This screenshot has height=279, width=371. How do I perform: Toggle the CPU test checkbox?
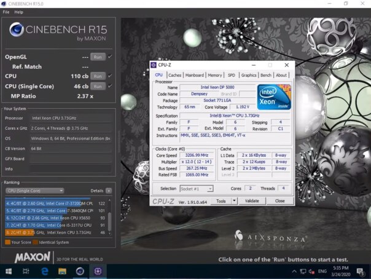(x=110, y=76)
